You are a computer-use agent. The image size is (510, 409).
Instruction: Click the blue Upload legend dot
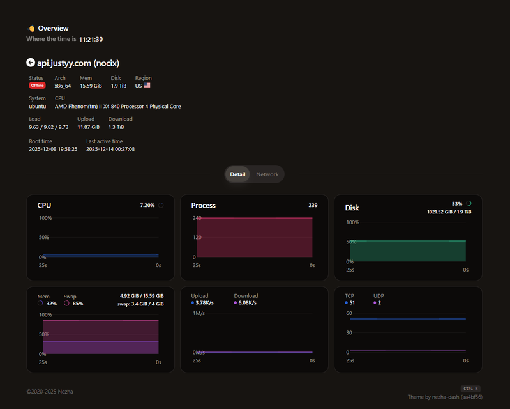pyautogui.click(x=192, y=303)
